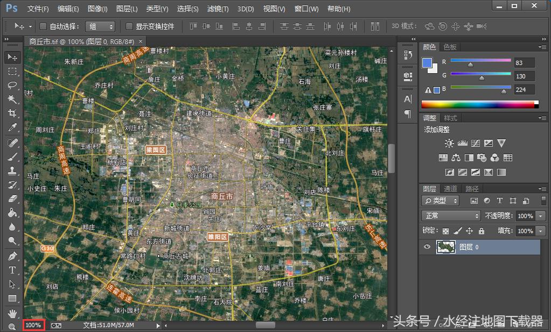Switch to the 通道 tab

coord(450,189)
